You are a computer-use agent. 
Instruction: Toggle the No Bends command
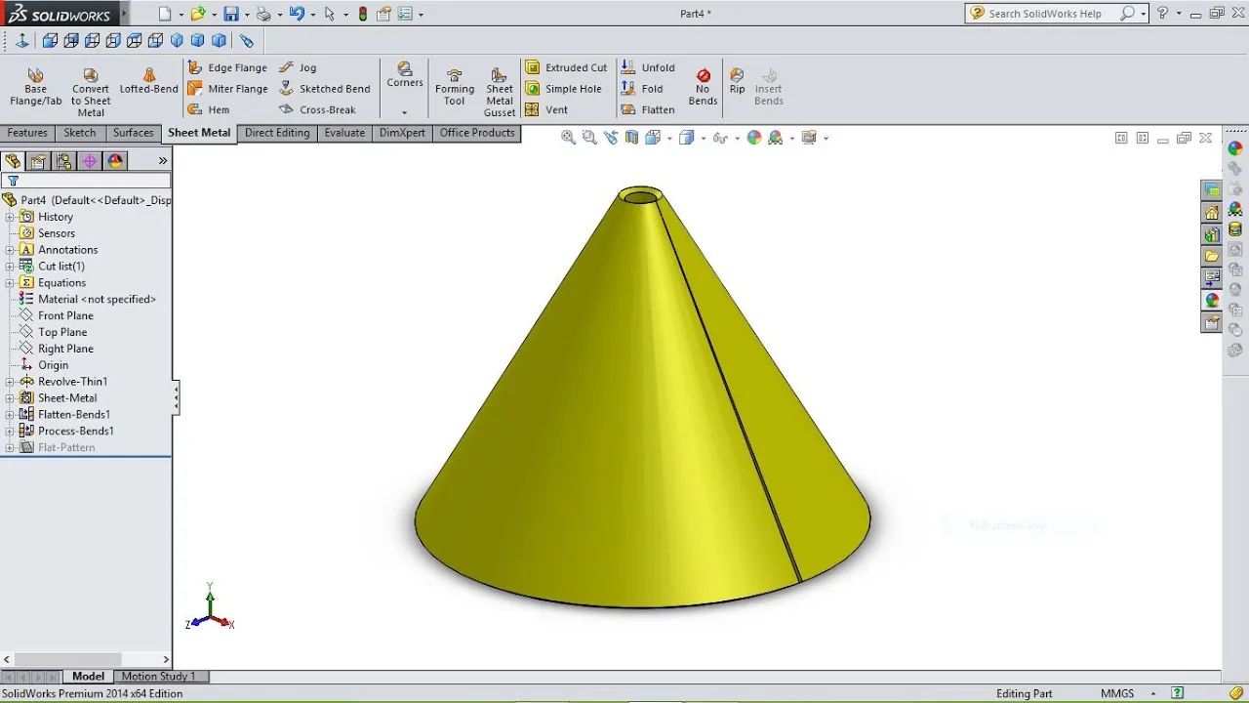click(703, 88)
